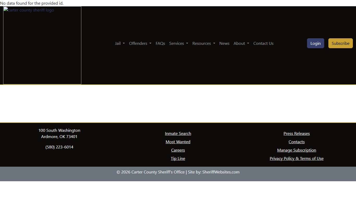Open the Inmate Search page
The image size is (356, 200).
point(178,133)
